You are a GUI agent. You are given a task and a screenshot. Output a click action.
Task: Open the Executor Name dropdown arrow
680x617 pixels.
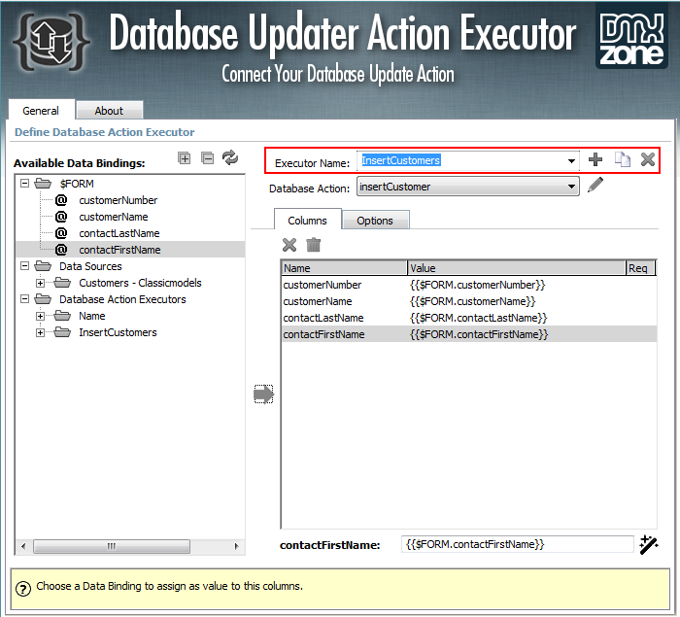571,161
